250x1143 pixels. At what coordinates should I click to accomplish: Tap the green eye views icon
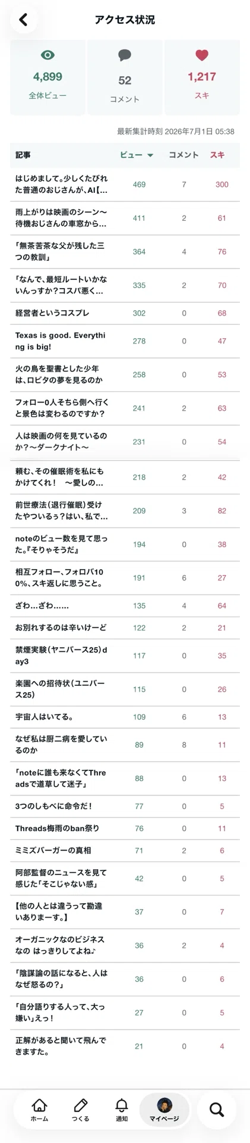(48, 55)
